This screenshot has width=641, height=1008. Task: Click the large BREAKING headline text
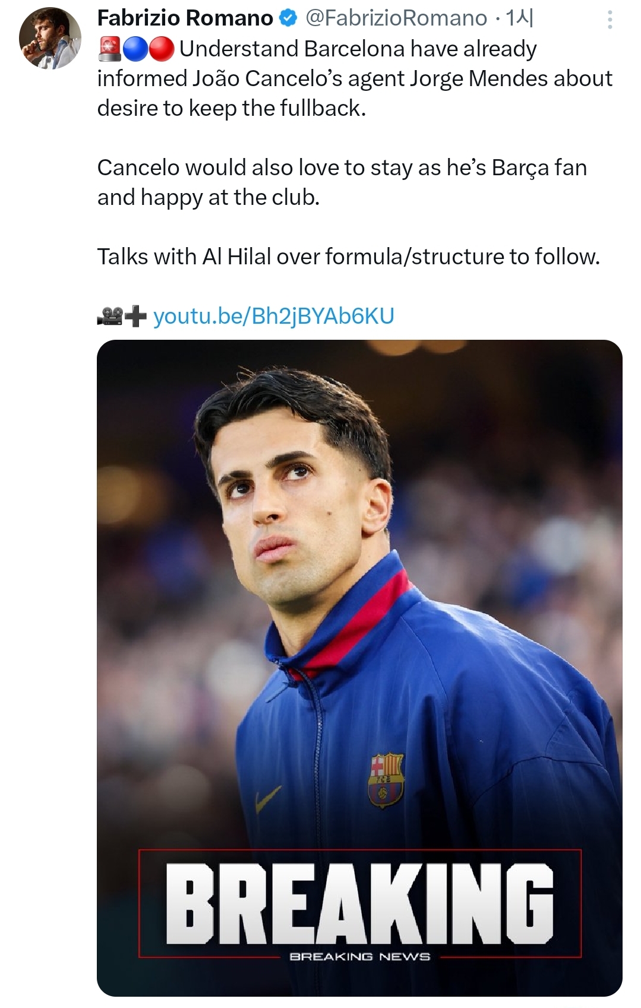359,903
